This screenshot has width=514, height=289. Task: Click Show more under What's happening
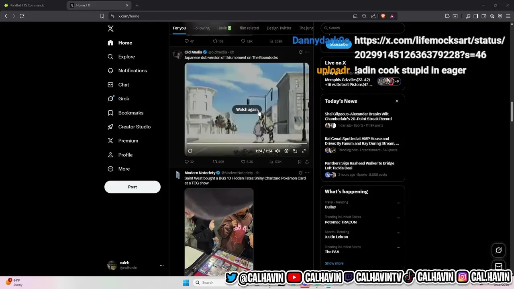pyautogui.click(x=334, y=263)
